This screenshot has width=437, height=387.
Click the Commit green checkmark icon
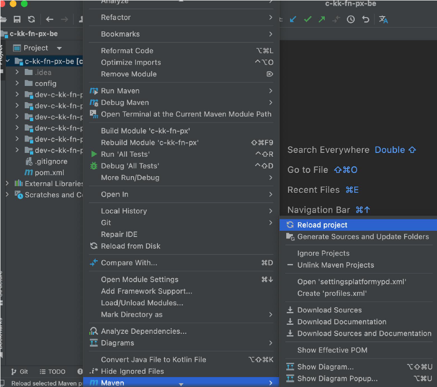coord(308,19)
